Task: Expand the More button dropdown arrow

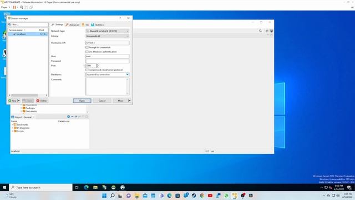Action: (130, 101)
